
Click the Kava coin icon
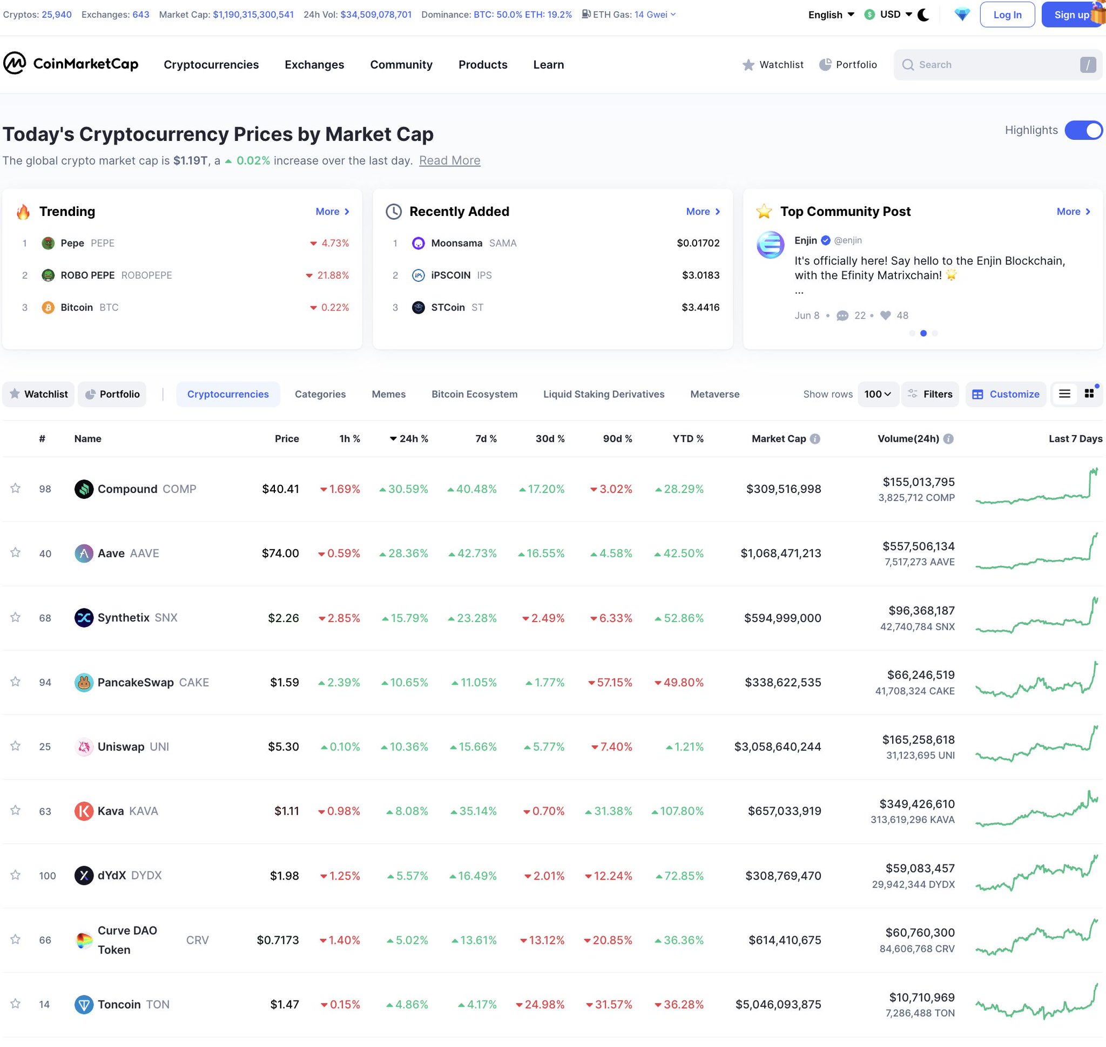[84, 811]
